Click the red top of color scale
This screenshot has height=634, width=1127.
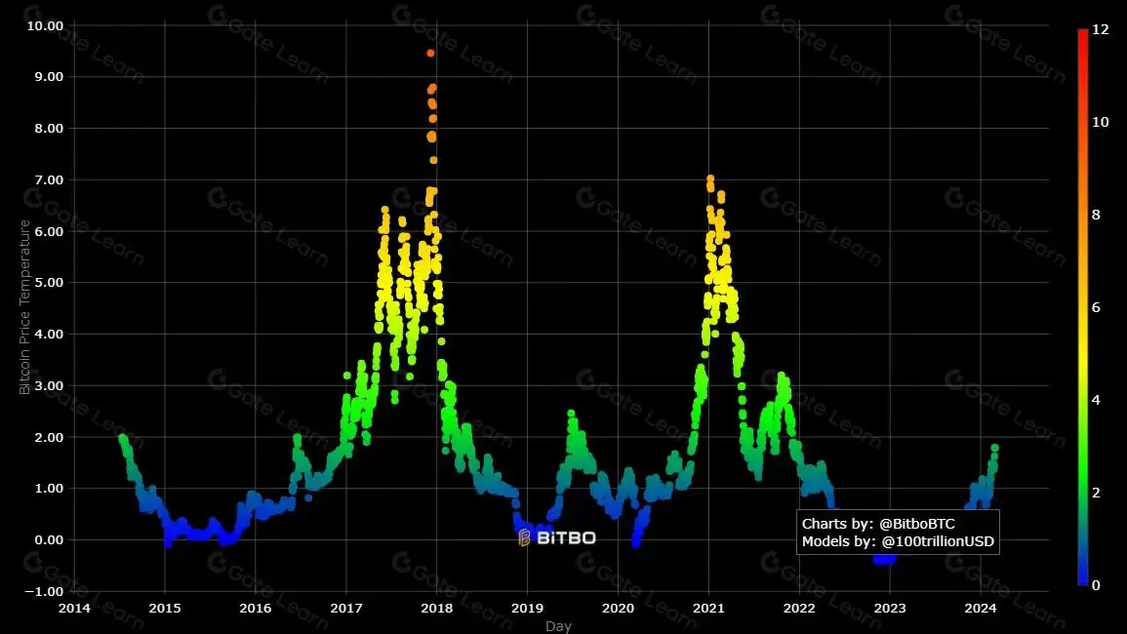click(1082, 34)
